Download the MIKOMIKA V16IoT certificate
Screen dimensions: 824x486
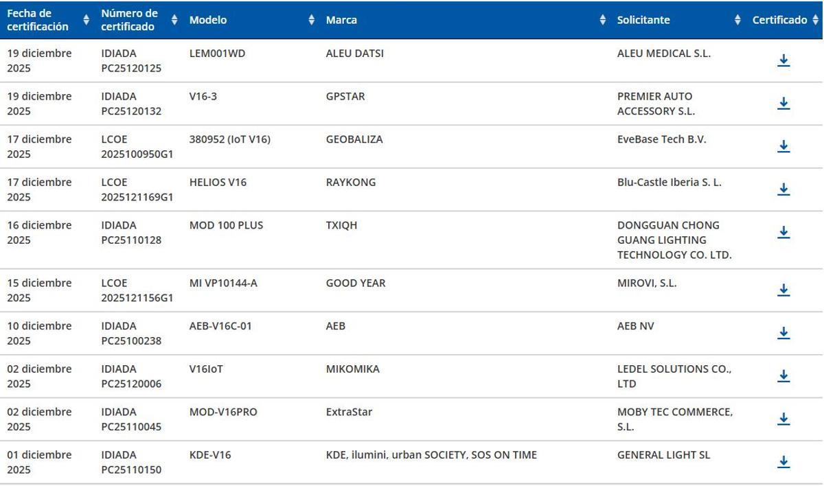(x=783, y=376)
